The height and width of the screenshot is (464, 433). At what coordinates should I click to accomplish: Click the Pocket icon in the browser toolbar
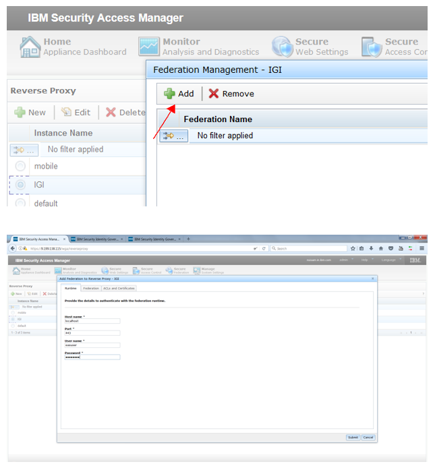click(391, 249)
